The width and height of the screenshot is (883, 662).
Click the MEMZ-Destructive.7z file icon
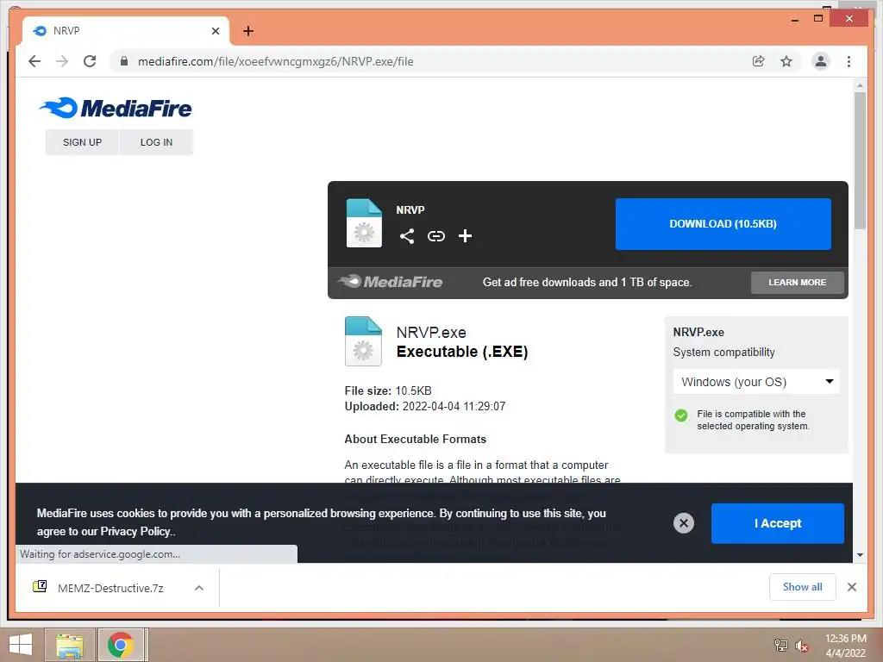40,586
